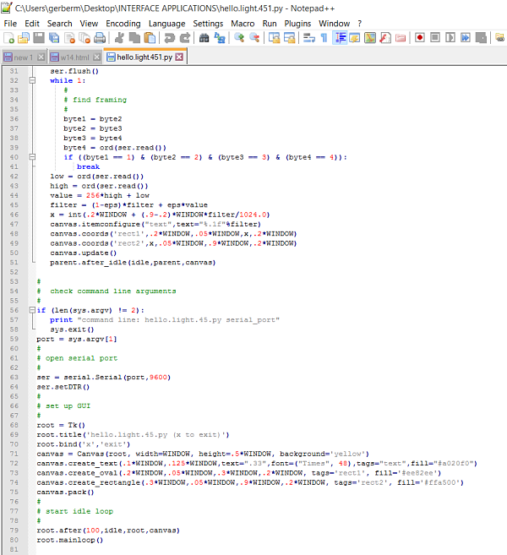Click the '# check command line arguments' comment
The height and width of the screenshot is (555, 507).
pos(106,291)
